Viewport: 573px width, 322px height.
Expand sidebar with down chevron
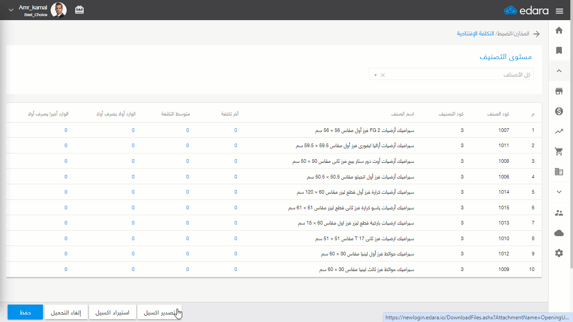click(x=559, y=192)
